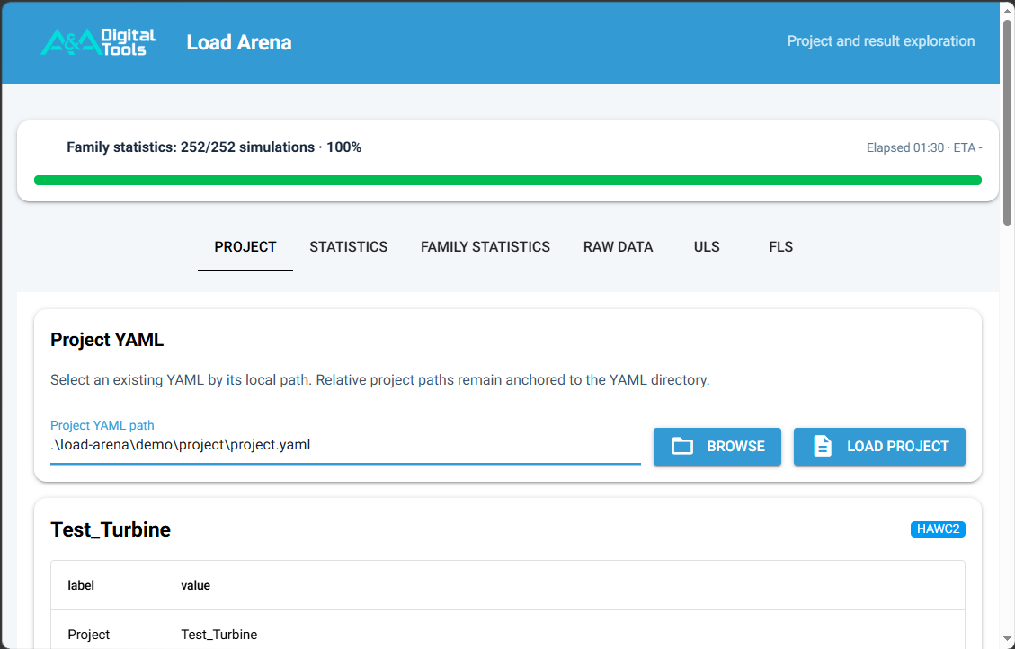Click the 'label' column header

[x=81, y=585]
